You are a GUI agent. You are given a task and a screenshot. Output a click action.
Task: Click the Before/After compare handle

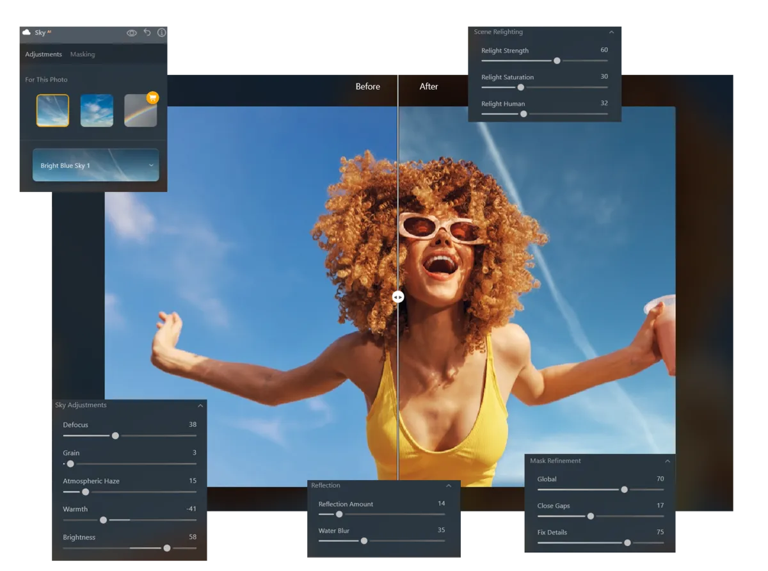click(398, 296)
